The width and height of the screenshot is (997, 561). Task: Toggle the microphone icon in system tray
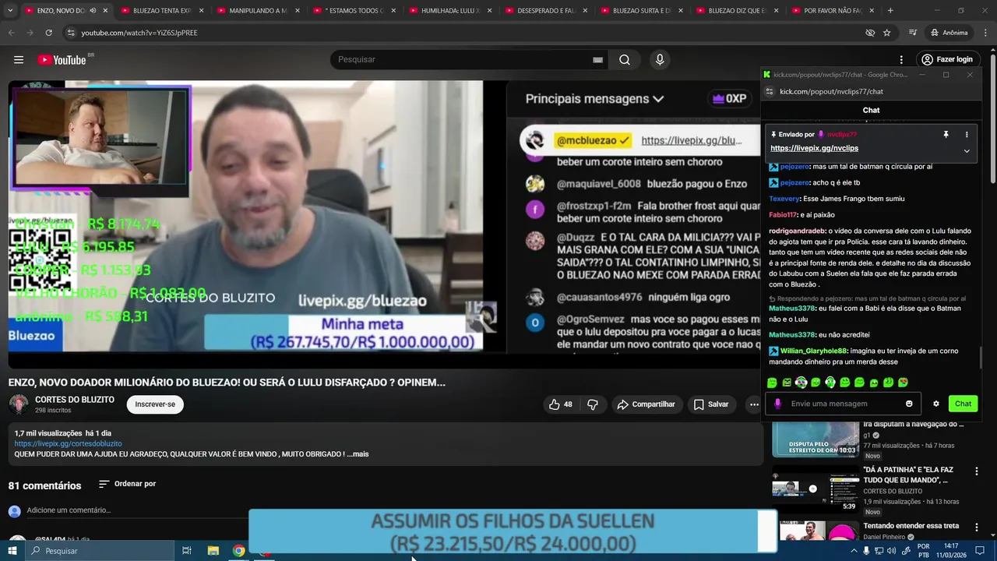pyautogui.click(x=866, y=551)
